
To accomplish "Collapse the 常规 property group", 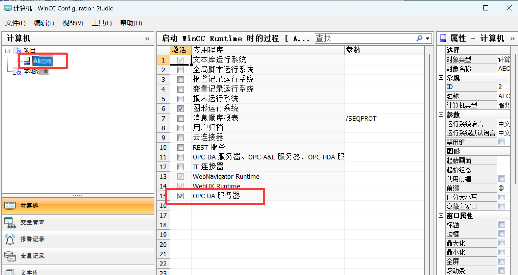I will click(441, 78).
